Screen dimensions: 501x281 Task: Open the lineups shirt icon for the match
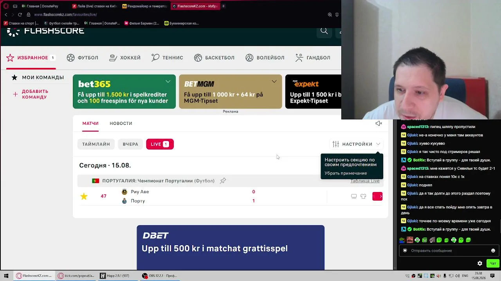point(363,196)
